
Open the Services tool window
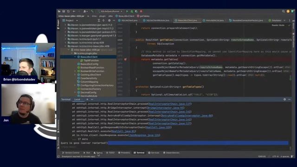pyautogui.click(x=154, y=153)
